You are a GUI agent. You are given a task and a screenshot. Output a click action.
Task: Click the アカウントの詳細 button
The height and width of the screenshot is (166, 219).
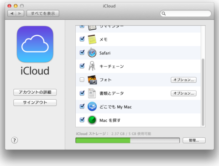point(35,92)
